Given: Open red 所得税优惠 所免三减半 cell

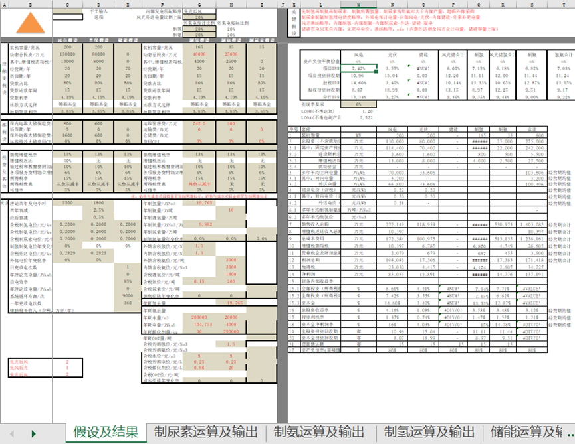Looking at the screenshot, I should pyautogui.click(x=201, y=183).
